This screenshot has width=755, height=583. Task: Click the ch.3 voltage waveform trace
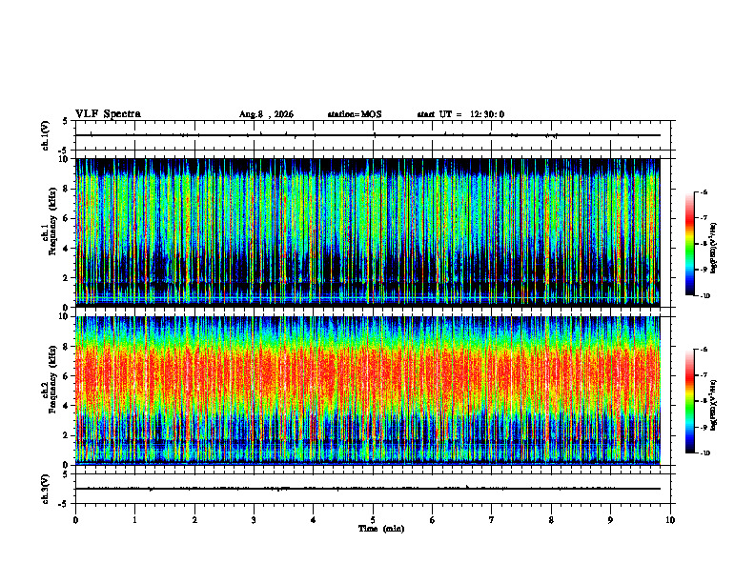(x=367, y=489)
